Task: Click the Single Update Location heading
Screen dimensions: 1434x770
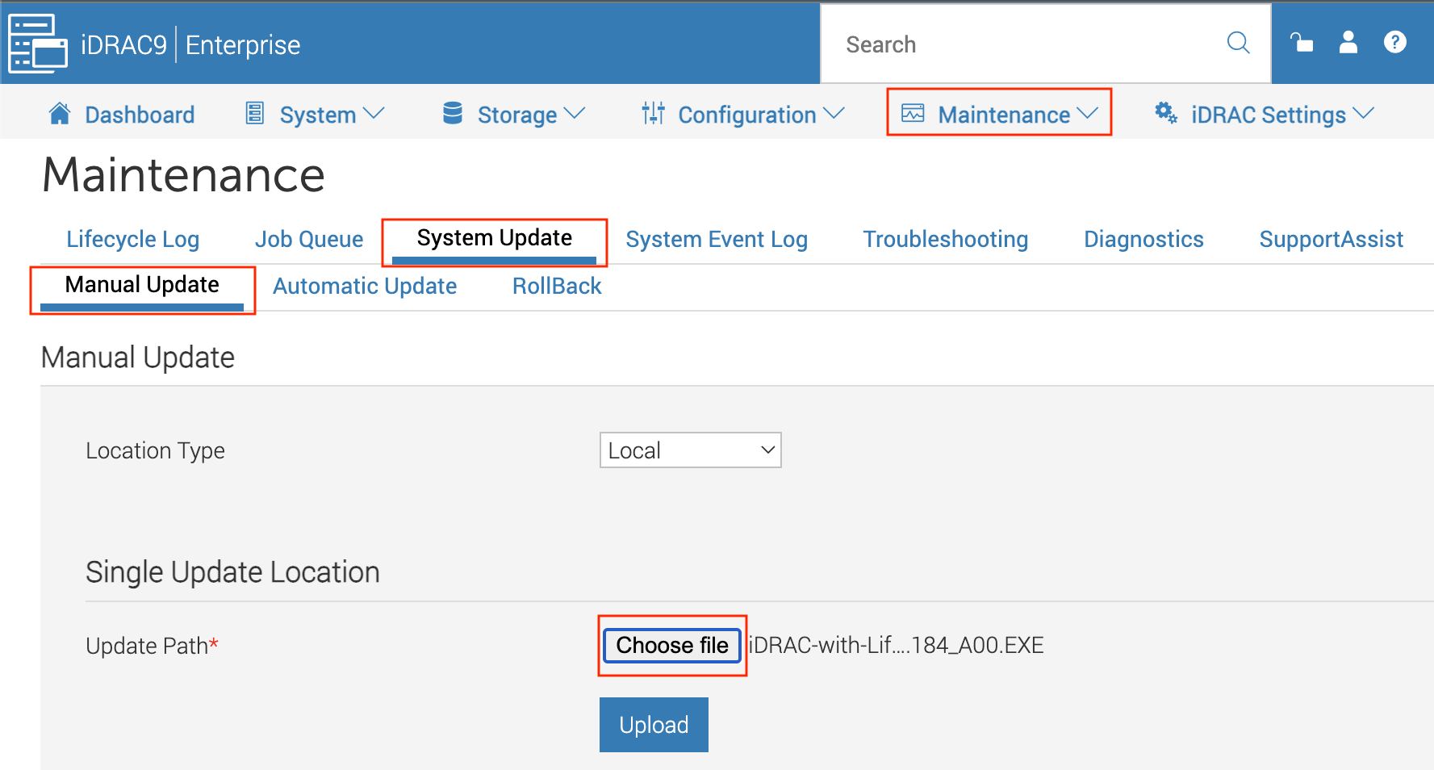Action: [232, 571]
